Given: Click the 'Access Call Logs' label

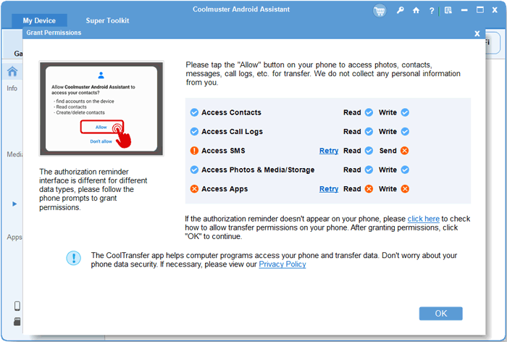Looking at the screenshot, I should (x=232, y=132).
